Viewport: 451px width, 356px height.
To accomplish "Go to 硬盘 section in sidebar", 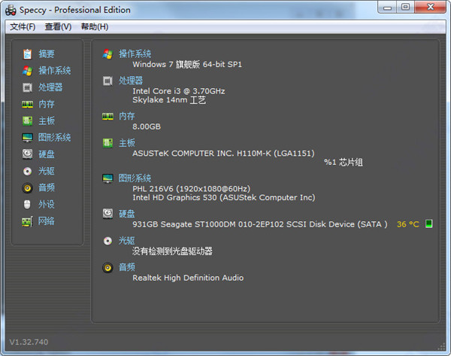I will [x=47, y=154].
